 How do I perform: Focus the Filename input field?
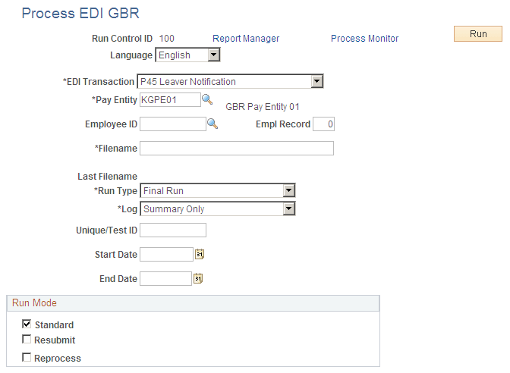[x=237, y=148]
